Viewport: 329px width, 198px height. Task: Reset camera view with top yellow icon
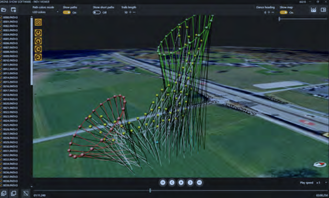click(x=38, y=22)
